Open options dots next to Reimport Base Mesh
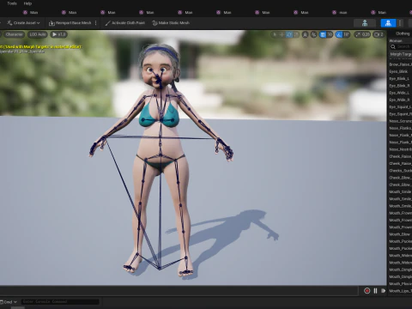Image resolution: width=412 pixels, height=309 pixels. [x=95, y=23]
